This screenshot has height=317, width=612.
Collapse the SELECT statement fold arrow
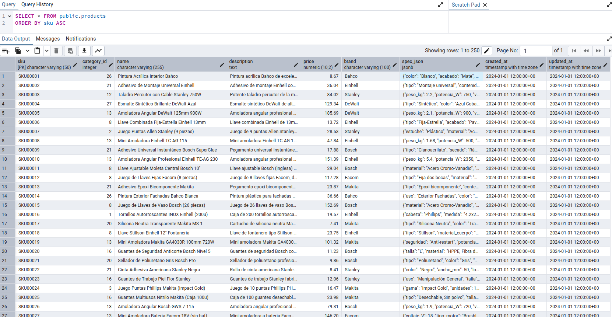10,16
